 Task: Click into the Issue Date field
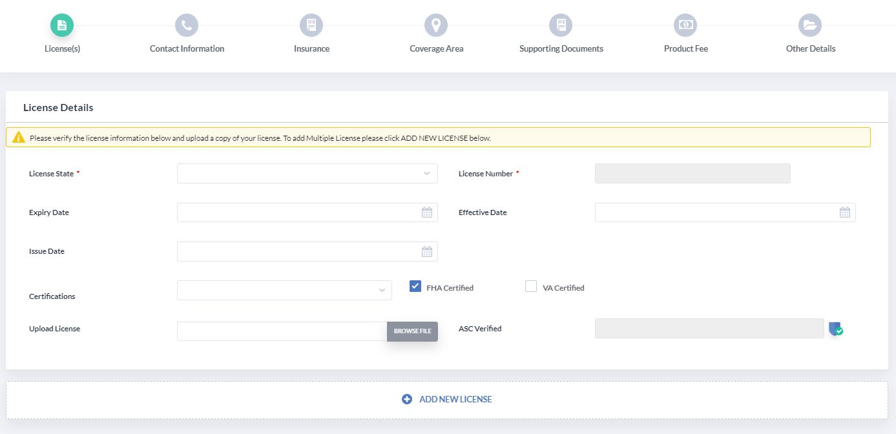coord(307,251)
